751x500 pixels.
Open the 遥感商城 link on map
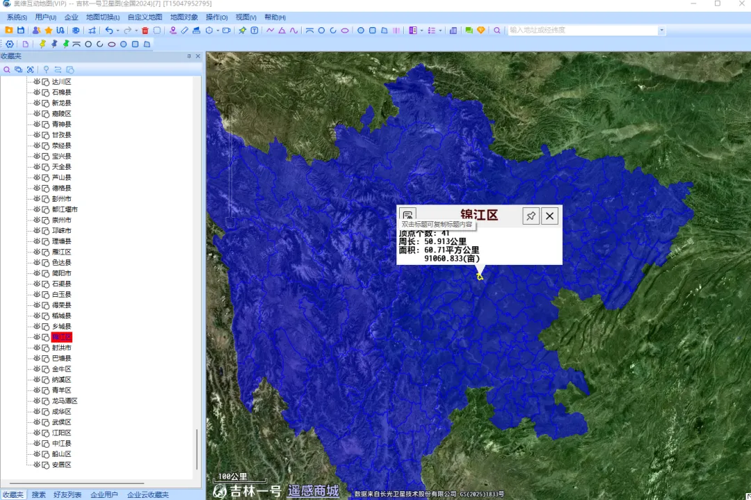(313, 490)
